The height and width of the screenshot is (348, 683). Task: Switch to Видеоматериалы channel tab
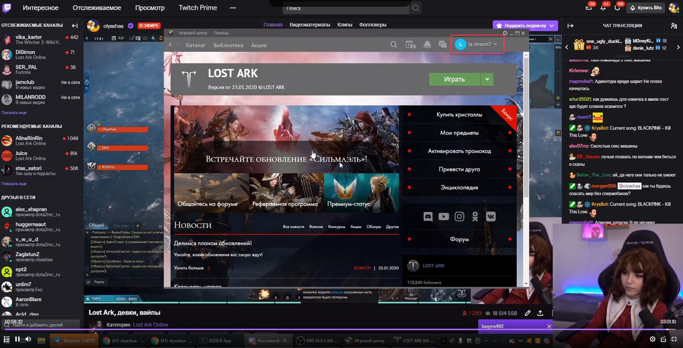pyautogui.click(x=310, y=25)
